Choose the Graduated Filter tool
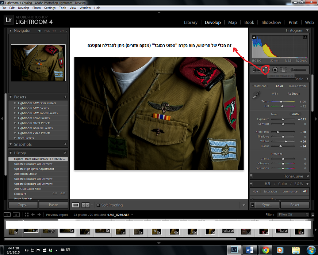Viewport: 318px width, 255px height. (284, 70)
